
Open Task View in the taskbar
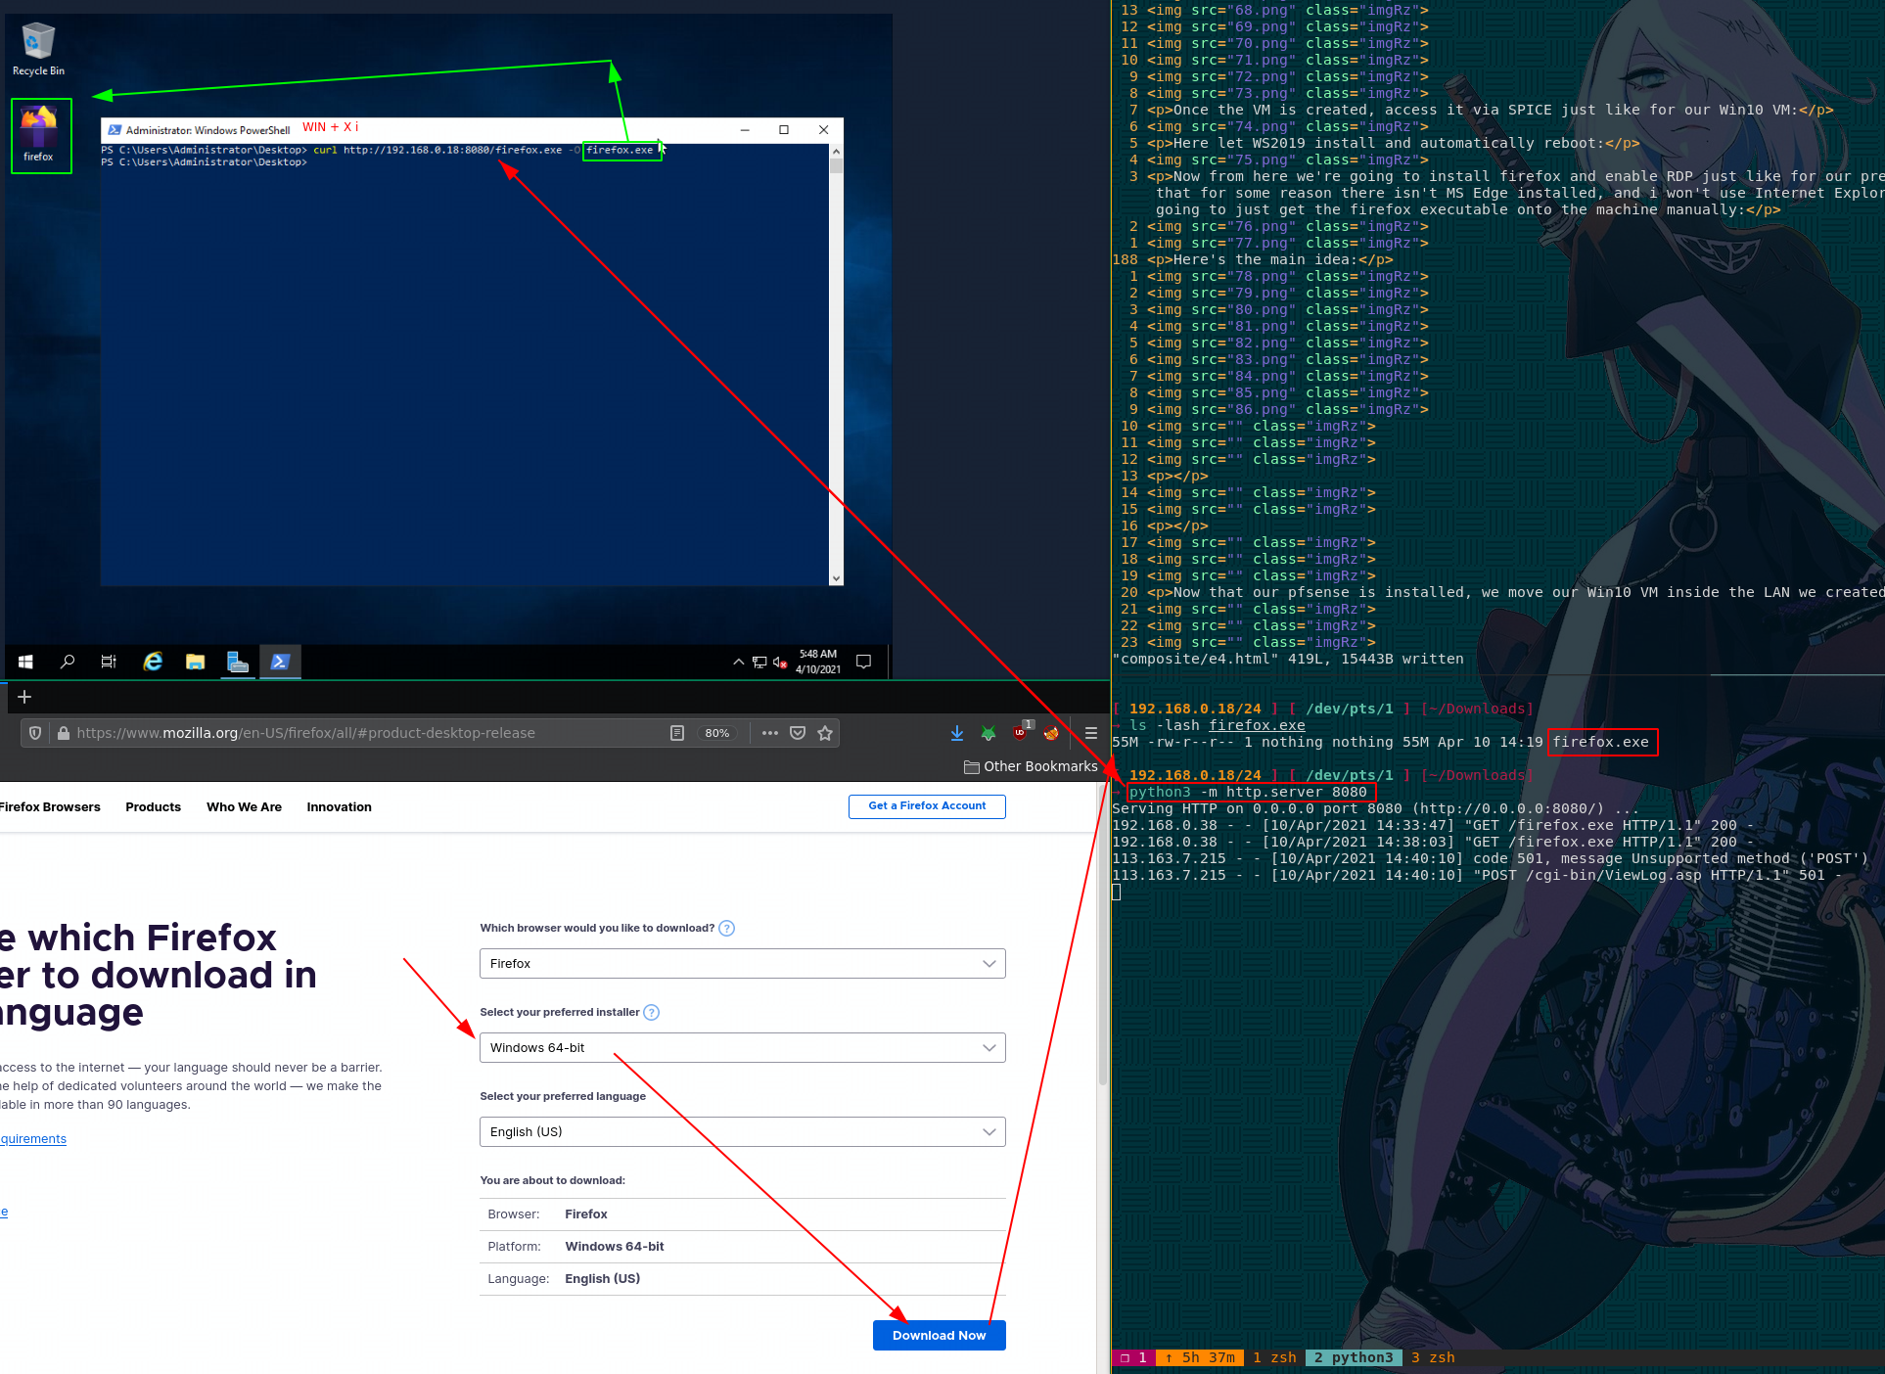[109, 662]
